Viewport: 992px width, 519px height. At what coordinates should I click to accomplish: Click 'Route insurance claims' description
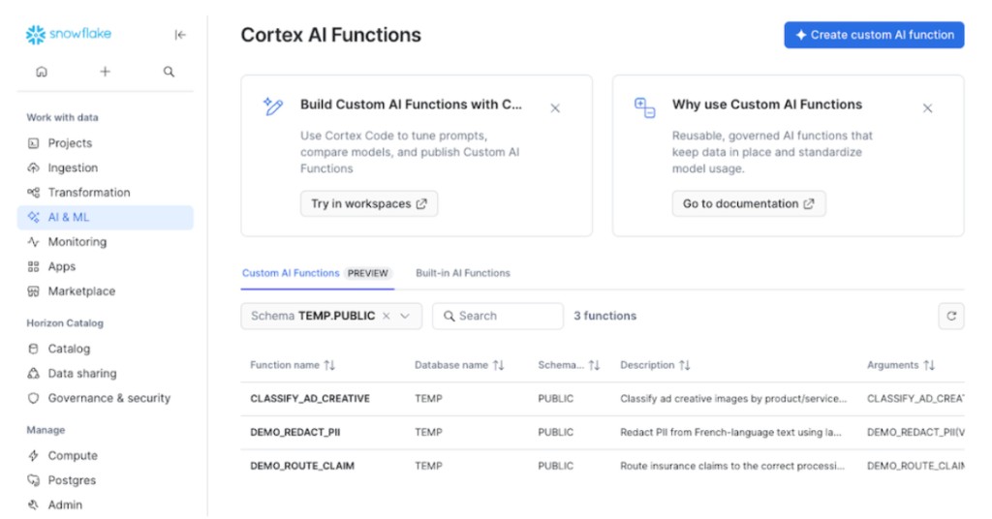[x=732, y=466]
